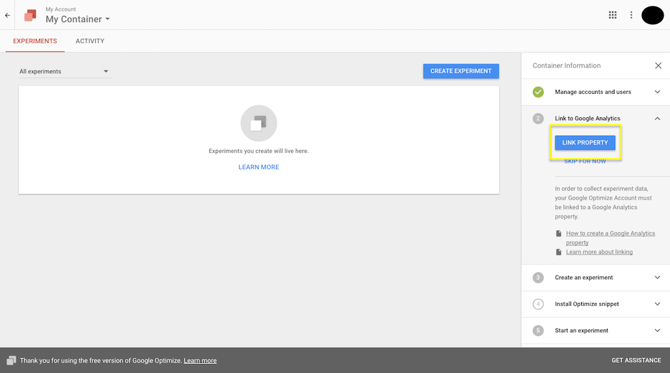Click the step 3 circle icon
This screenshot has width=670, height=373.
[x=538, y=277]
